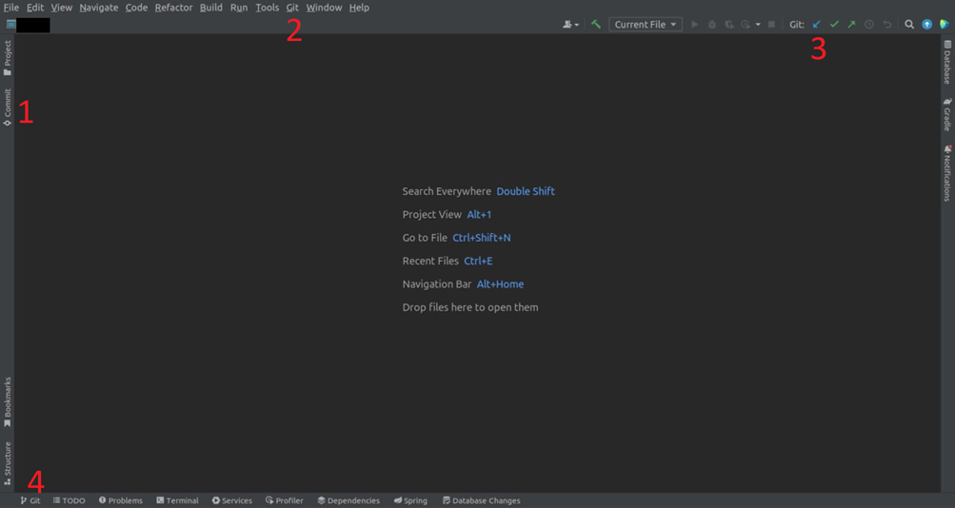This screenshot has height=508, width=955.
Task: Click the Debug bug icon
Action: tap(711, 25)
